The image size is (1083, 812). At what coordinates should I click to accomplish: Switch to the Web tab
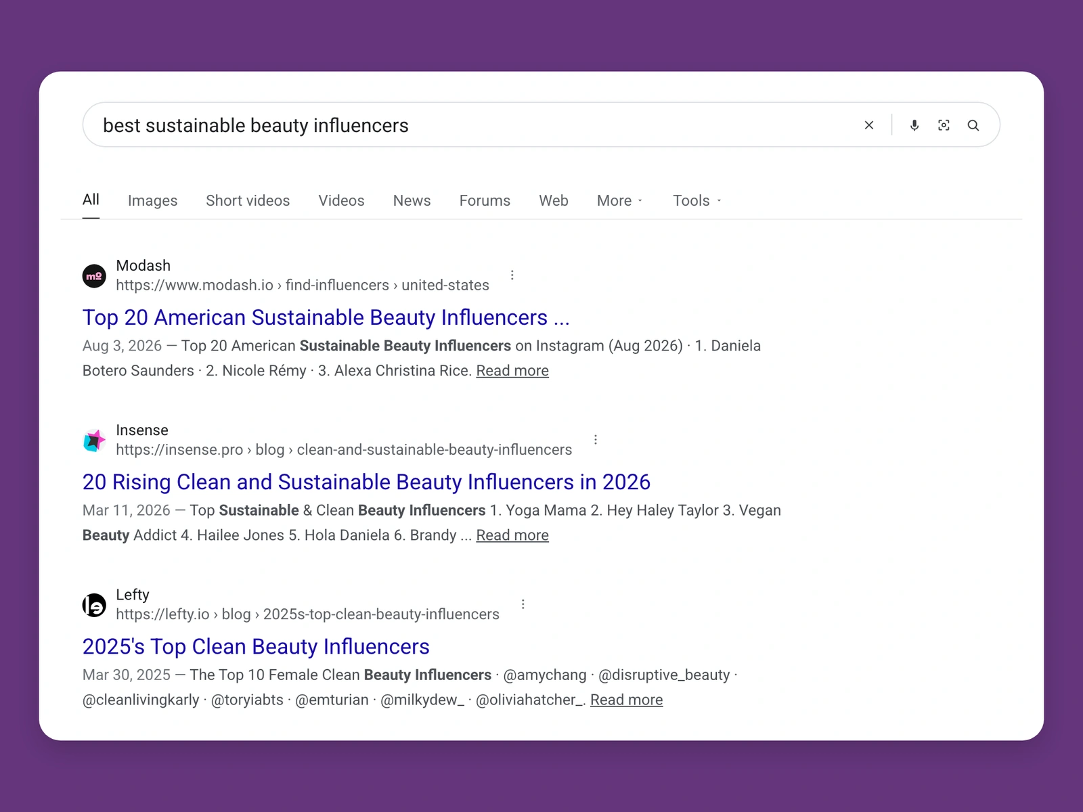(554, 200)
